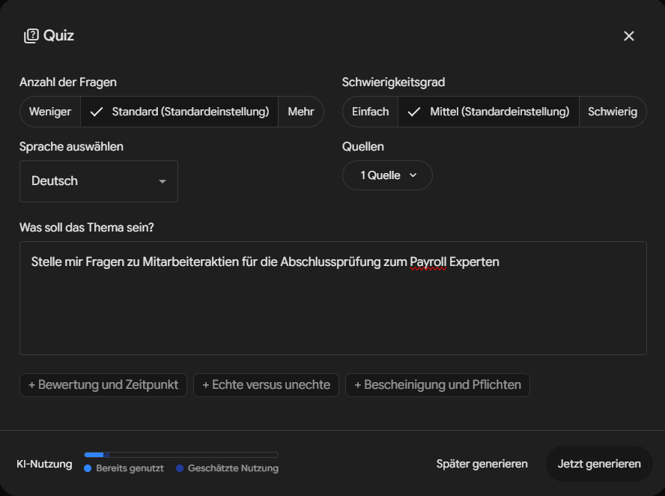Select Weniger for number of questions

coord(50,112)
